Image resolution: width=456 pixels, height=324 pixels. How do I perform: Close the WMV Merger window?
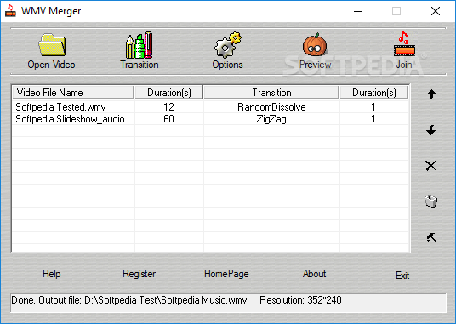(436, 11)
